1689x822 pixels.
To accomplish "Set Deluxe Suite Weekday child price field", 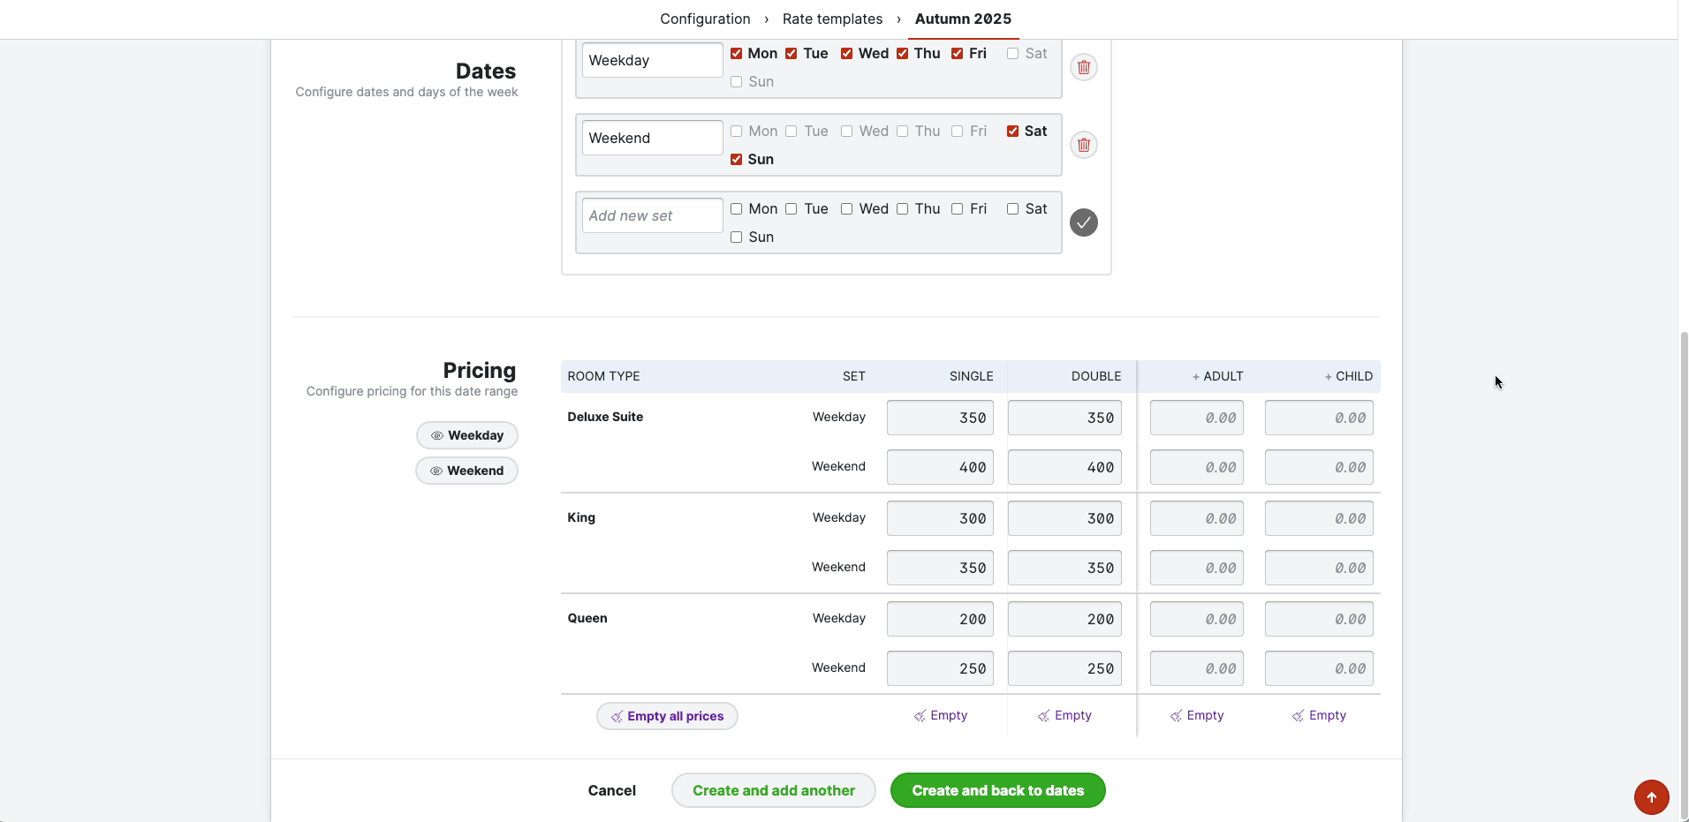I will [x=1319, y=418].
